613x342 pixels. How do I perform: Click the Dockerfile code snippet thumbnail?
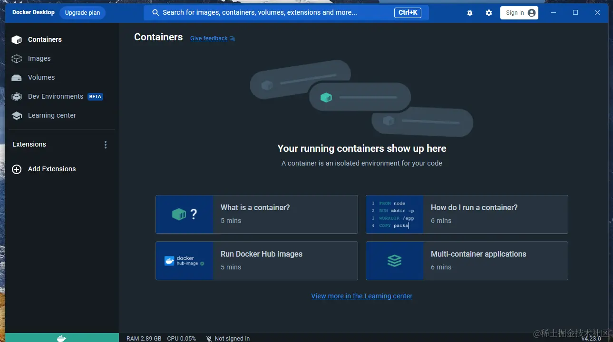click(395, 214)
